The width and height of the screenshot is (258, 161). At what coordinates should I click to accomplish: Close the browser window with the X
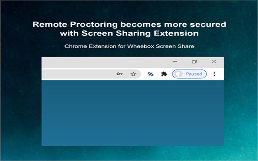click(x=214, y=62)
